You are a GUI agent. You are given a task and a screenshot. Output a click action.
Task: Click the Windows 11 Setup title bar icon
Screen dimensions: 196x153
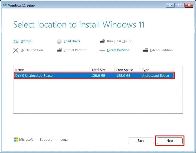point(5,5)
